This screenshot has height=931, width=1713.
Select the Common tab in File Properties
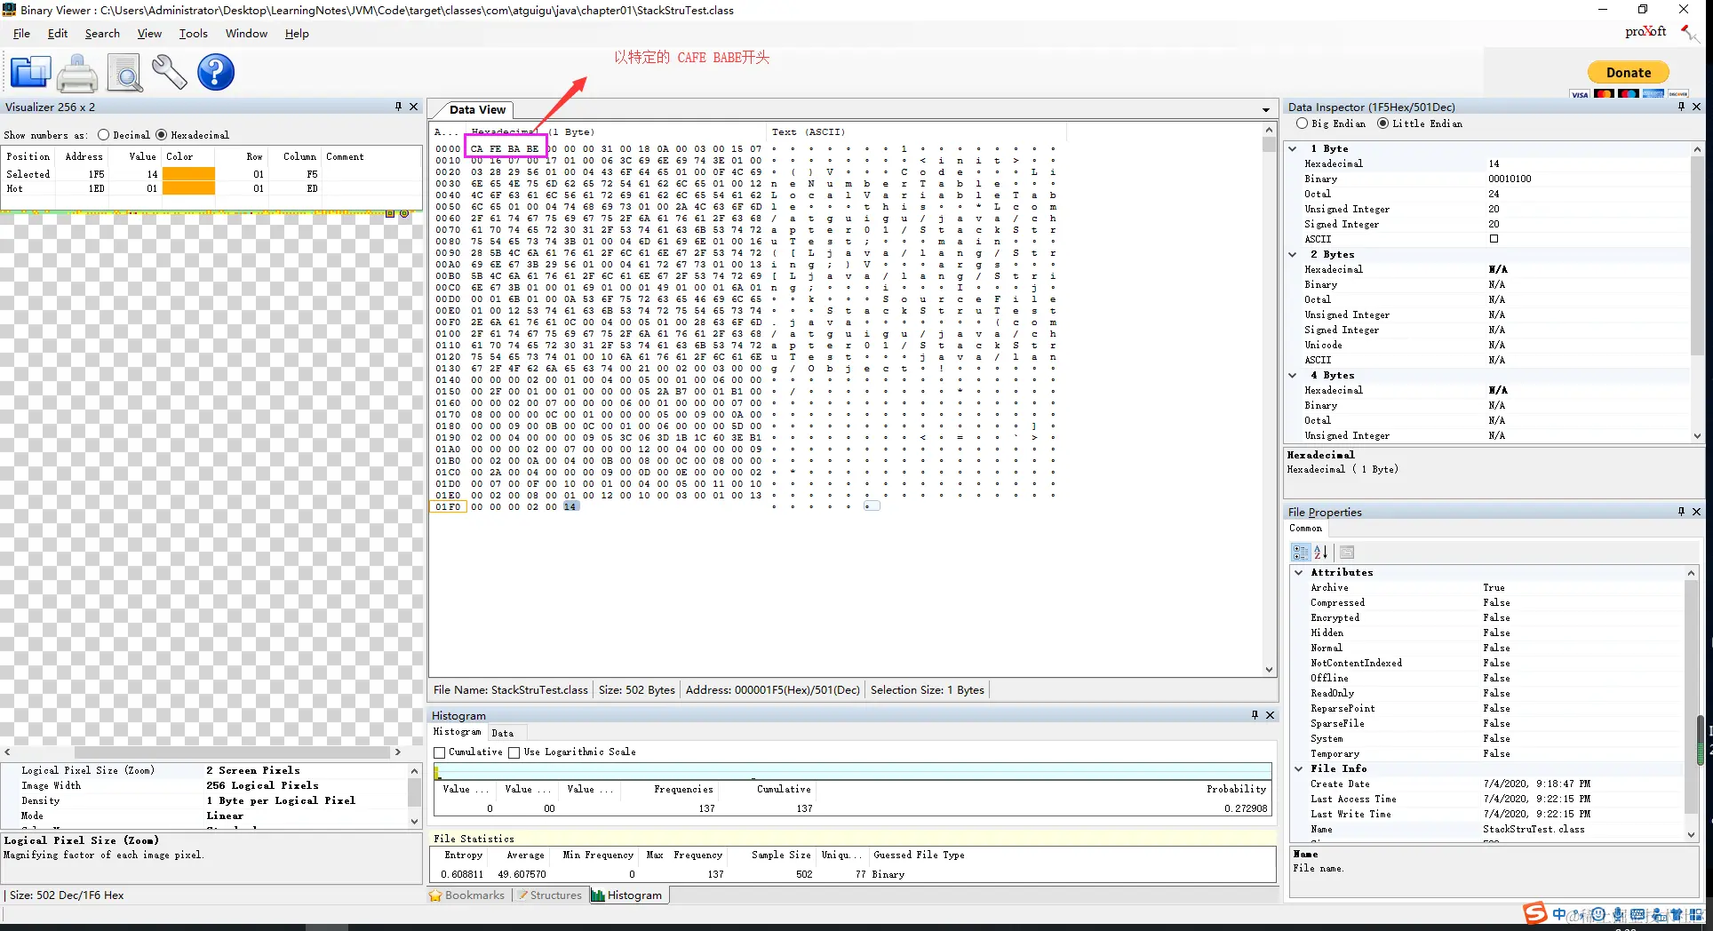coord(1306,528)
